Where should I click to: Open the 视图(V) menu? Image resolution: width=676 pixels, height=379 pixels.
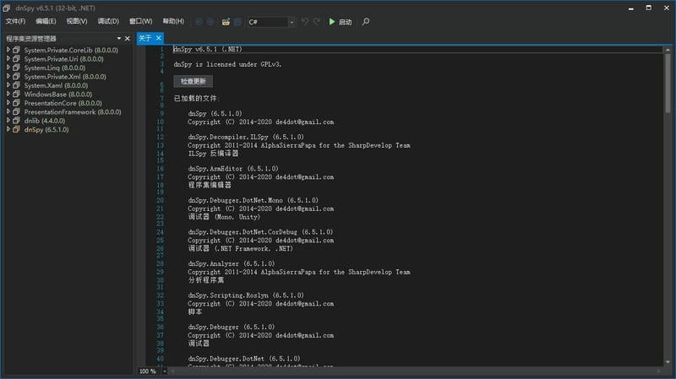(77, 21)
